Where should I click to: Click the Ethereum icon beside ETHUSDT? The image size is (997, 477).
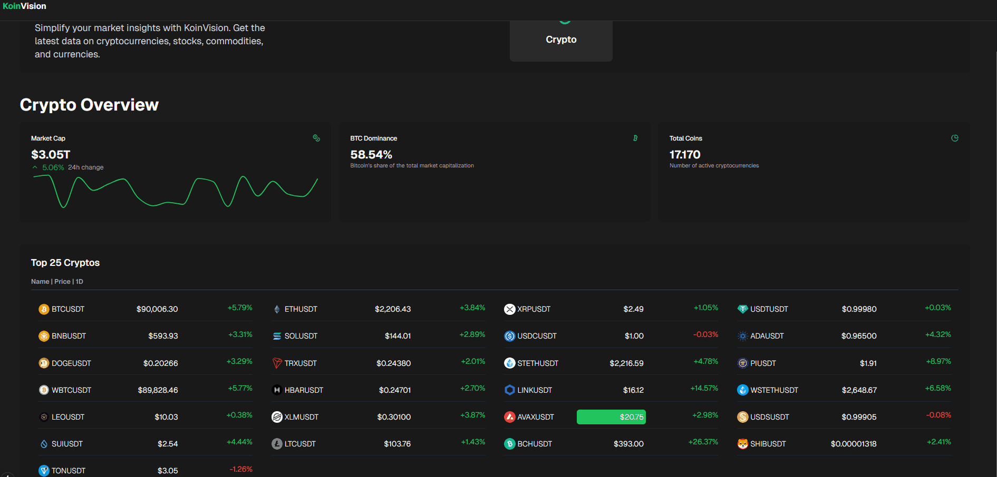pos(277,309)
